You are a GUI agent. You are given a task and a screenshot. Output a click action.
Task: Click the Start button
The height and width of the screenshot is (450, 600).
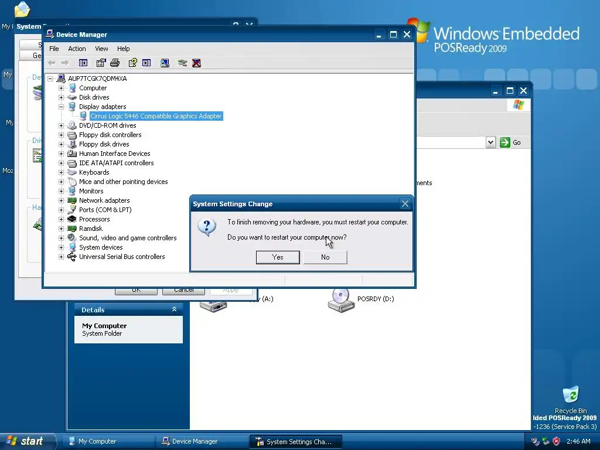click(x=27, y=441)
